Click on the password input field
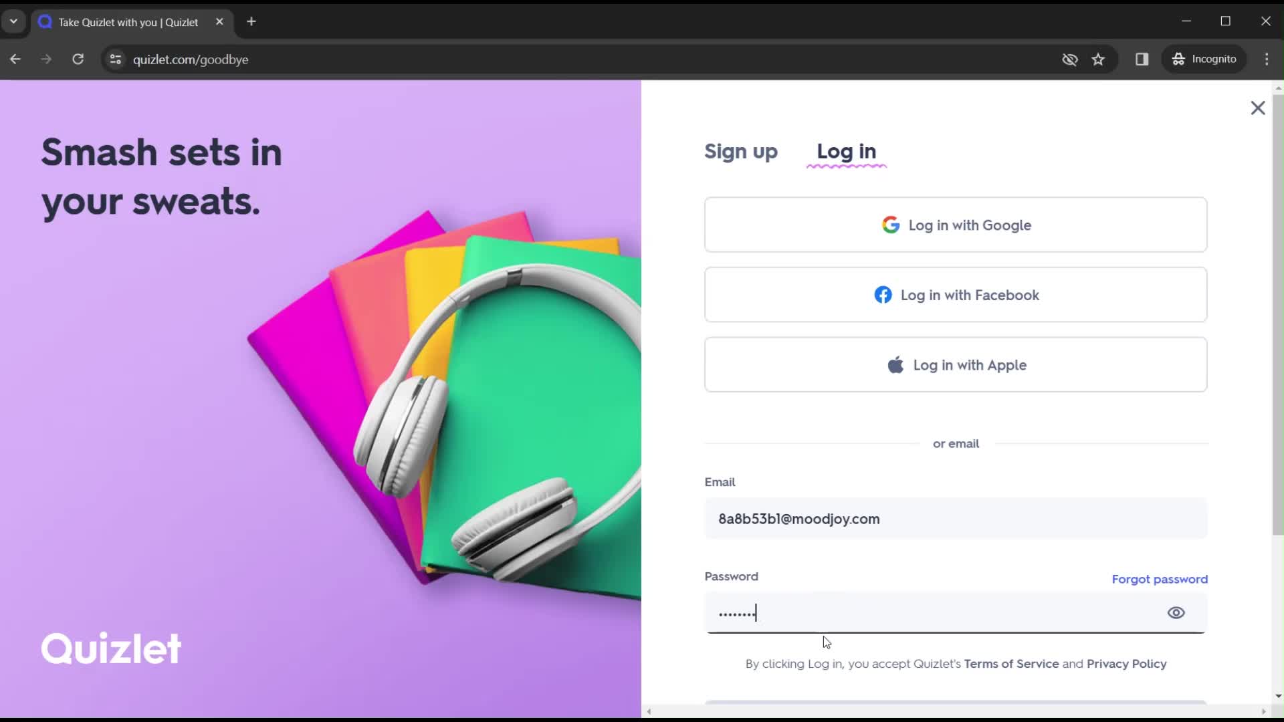 [957, 612]
